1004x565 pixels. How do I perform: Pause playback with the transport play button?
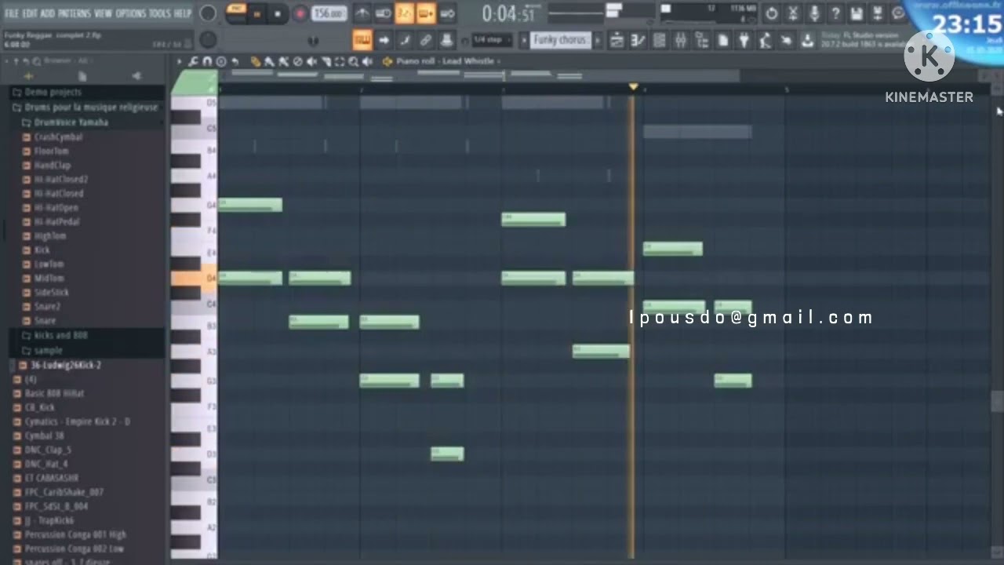tap(257, 13)
